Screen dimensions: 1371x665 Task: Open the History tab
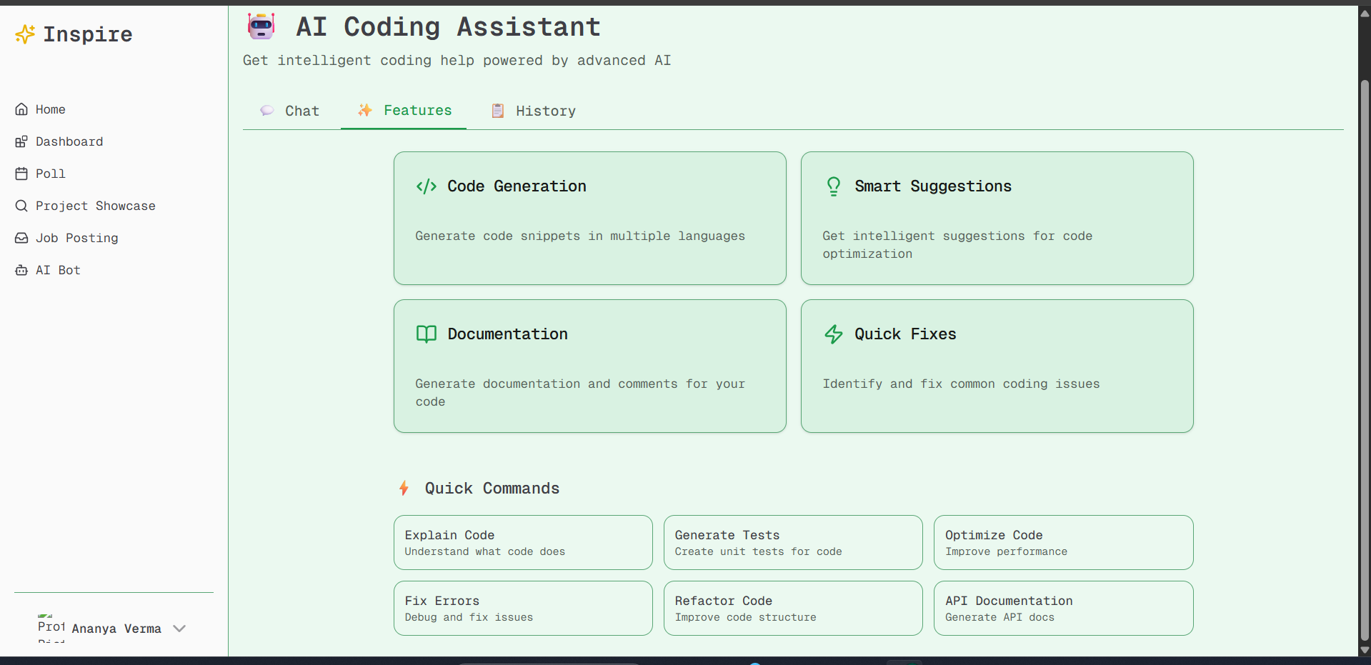(546, 111)
